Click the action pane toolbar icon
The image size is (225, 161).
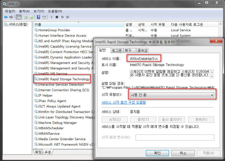point(44,17)
